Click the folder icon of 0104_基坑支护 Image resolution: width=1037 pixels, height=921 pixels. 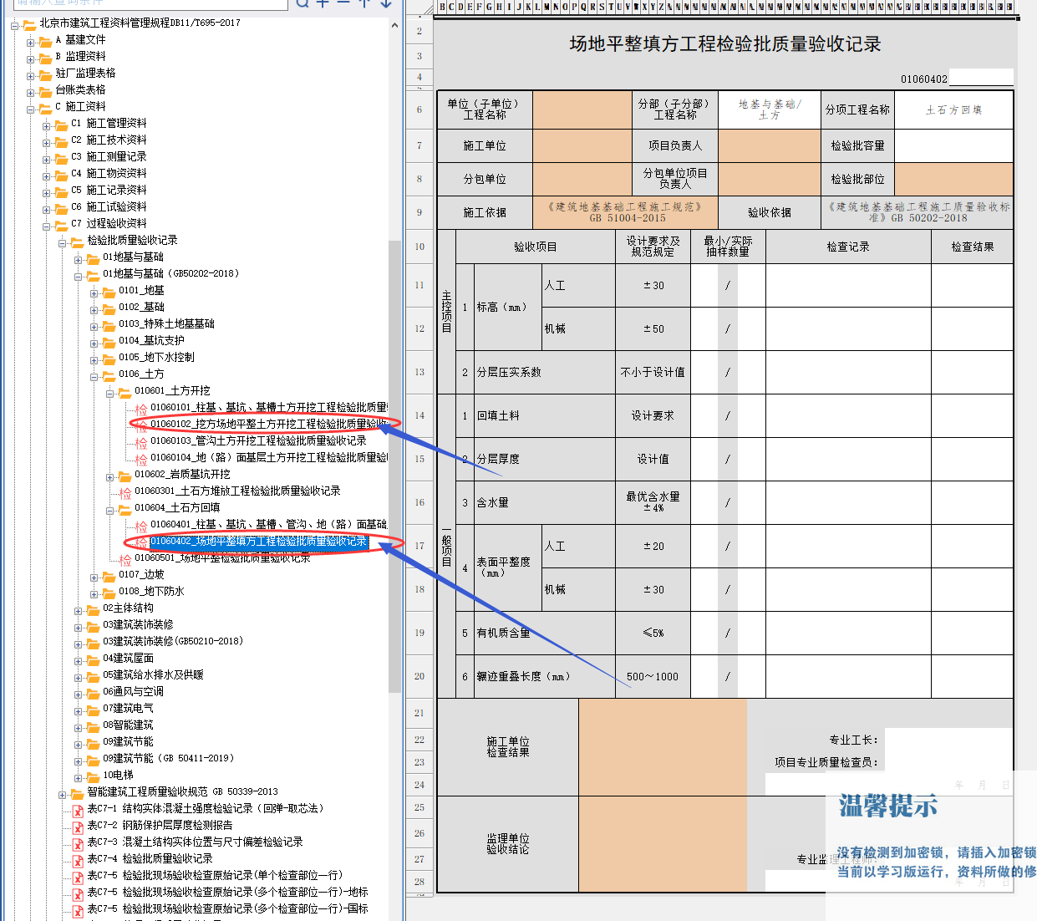109,342
